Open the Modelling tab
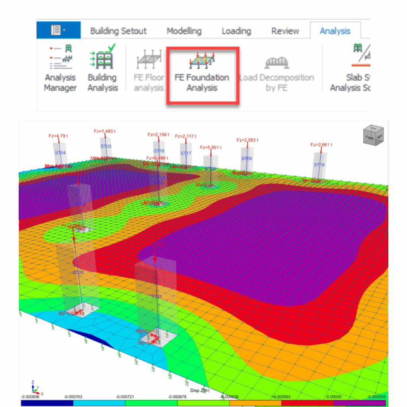 click(x=184, y=31)
